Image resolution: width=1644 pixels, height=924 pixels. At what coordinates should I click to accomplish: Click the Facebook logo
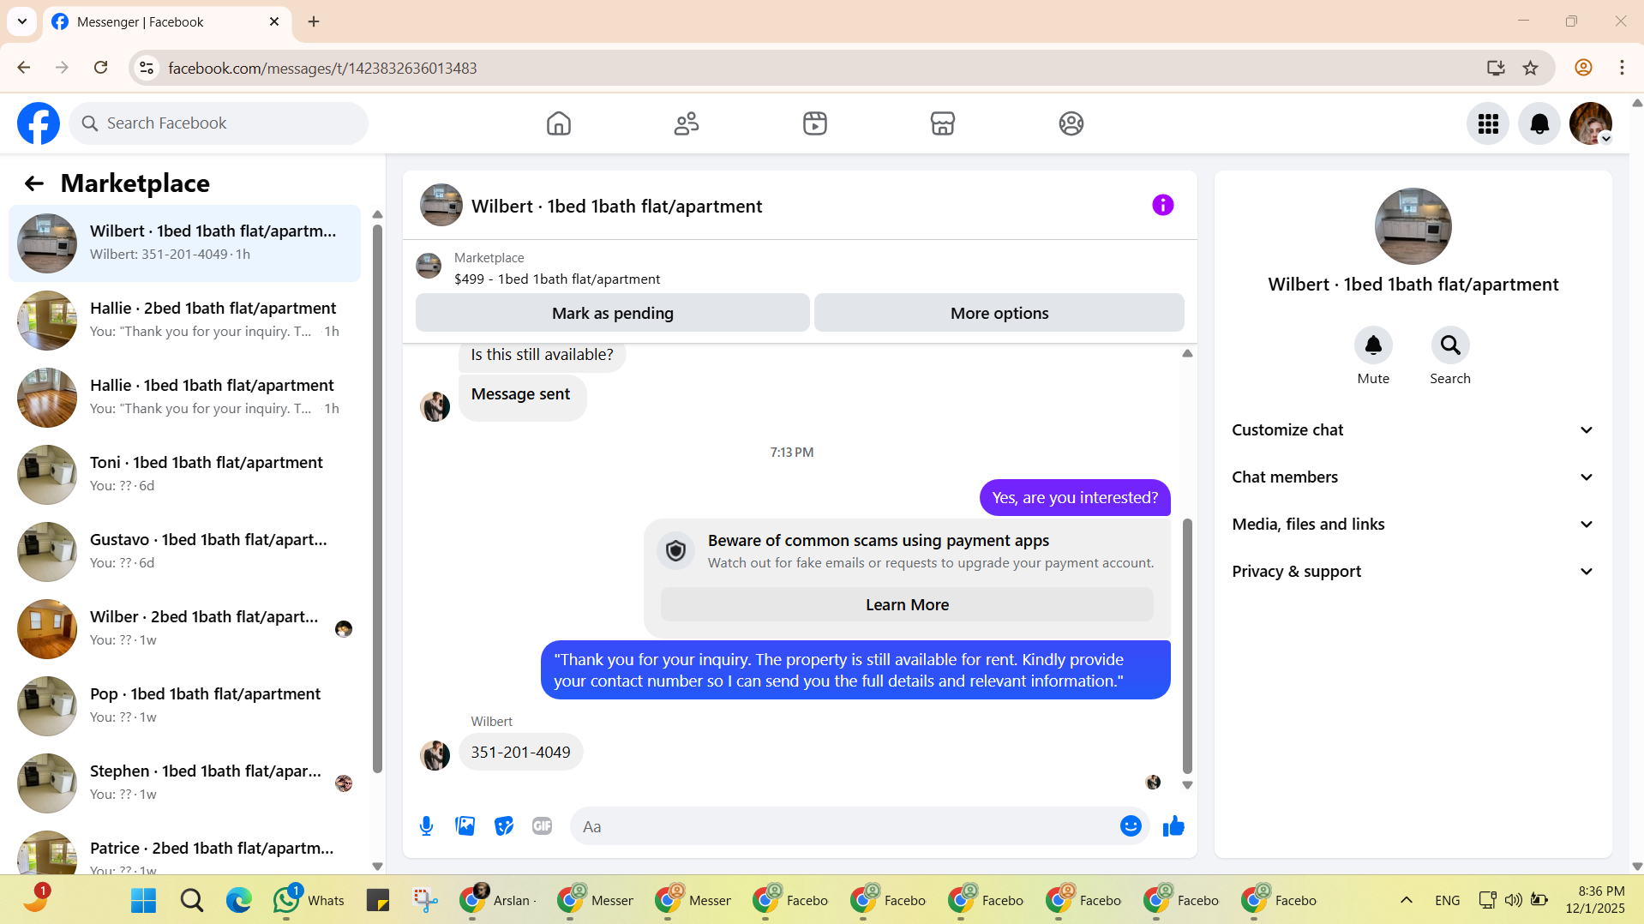coord(39,123)
